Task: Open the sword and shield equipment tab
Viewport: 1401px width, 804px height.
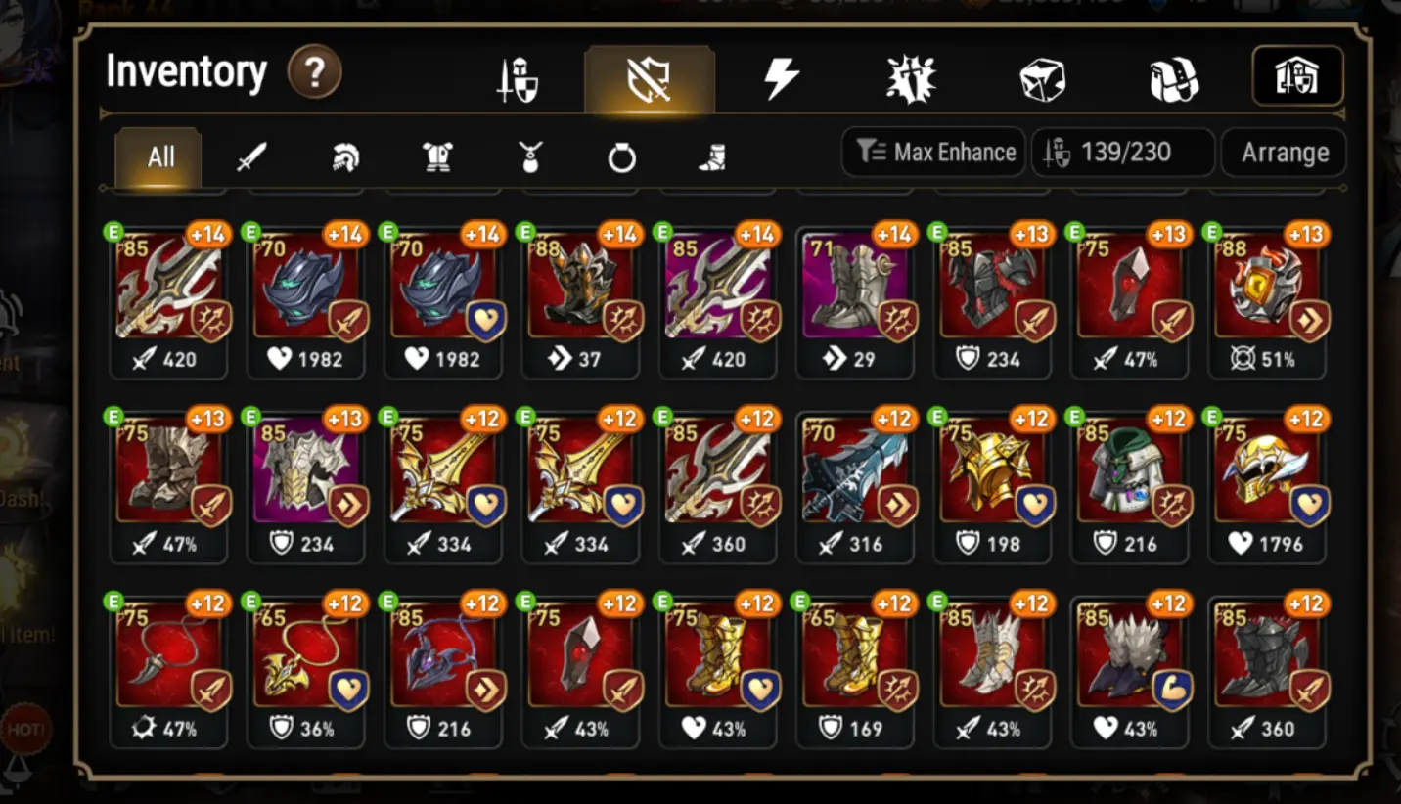Action: pos(518,80)
